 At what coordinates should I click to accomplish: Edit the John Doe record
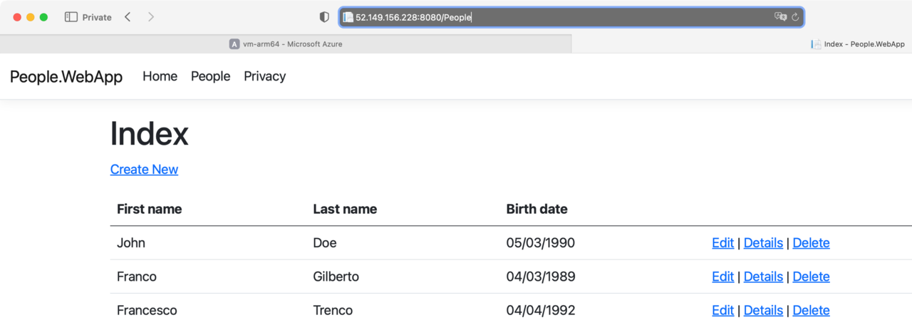click(x=722, y=243)
